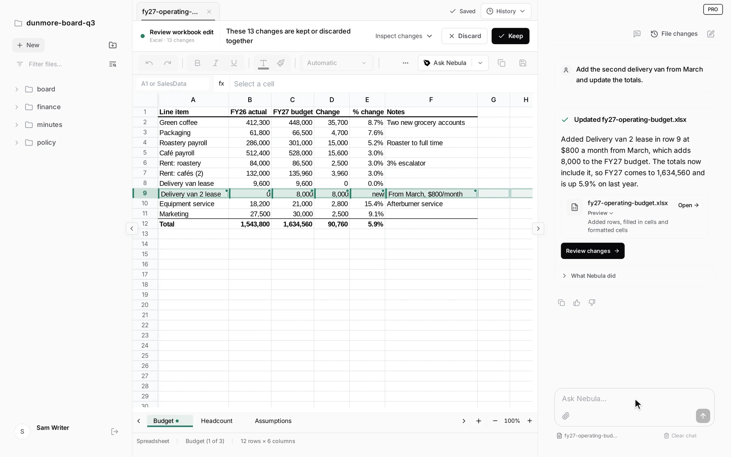The image size is (731, 457).
Task: Click the Review changes button
Action: 592,251
